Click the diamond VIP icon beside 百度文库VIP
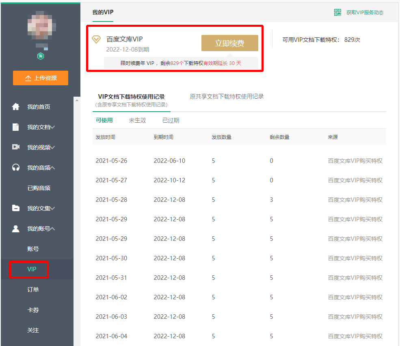This screenshot has height=346, width=400. click(x=96, y=39)
